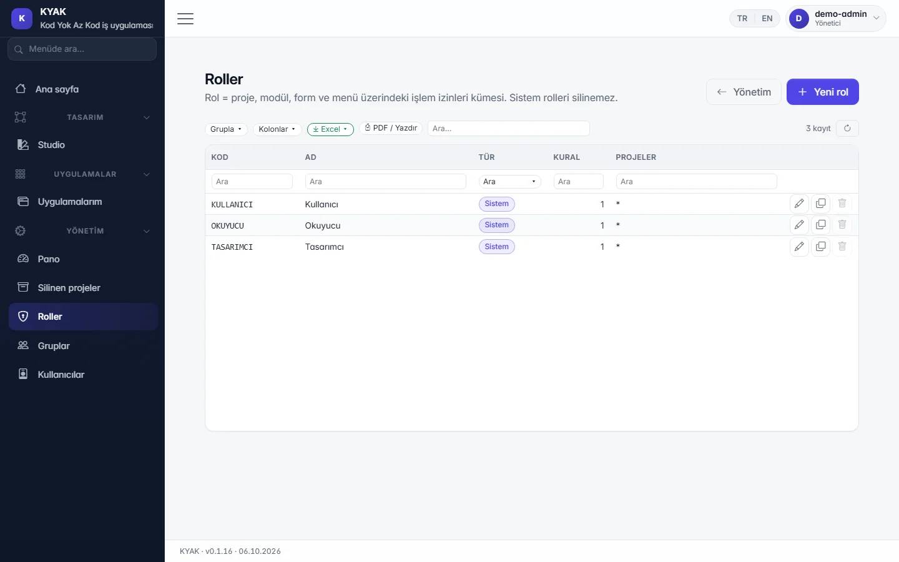
Task: Collapse the TASARIM sidebar section
Action: click(x=82, y=117)
